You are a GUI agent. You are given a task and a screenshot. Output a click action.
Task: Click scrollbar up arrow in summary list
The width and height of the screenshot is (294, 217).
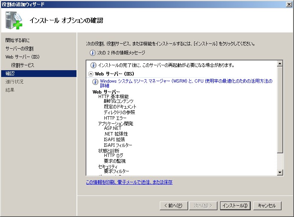click(280, 63)
